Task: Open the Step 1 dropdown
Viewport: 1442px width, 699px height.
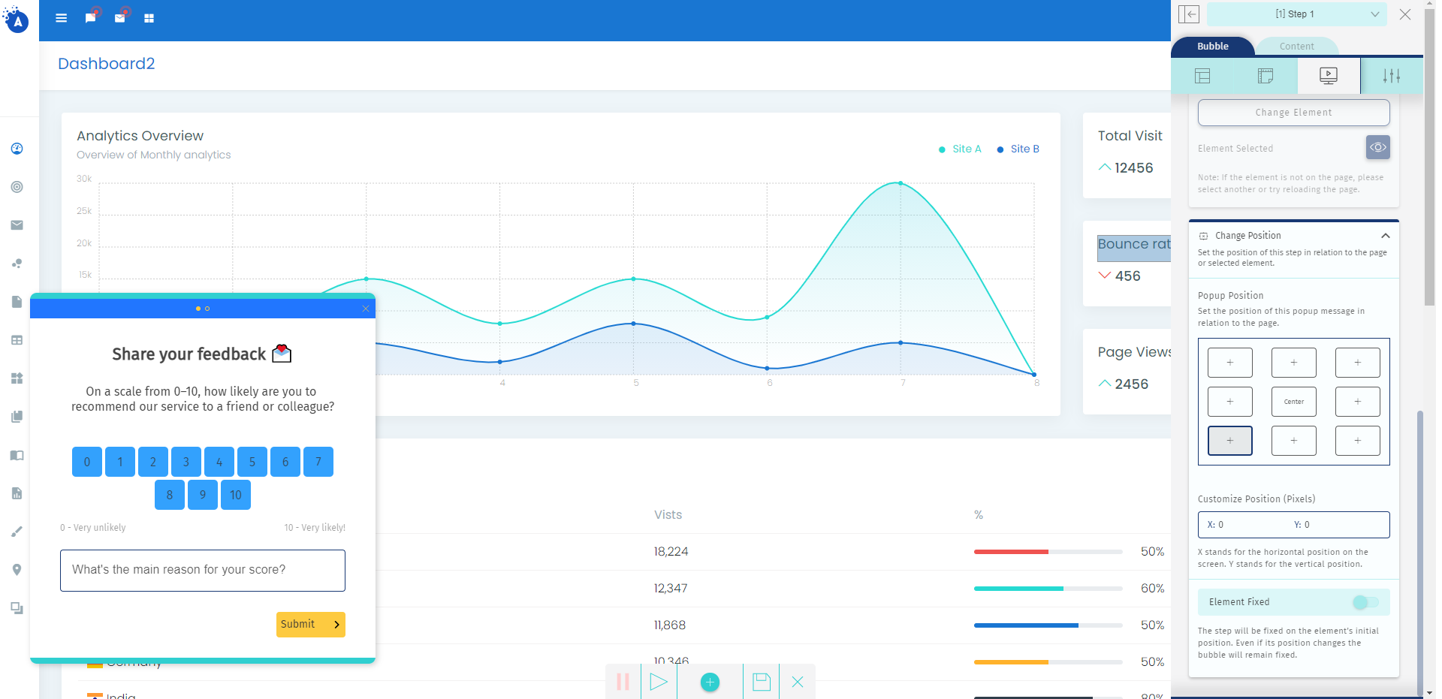Action: pos(1295,14)
